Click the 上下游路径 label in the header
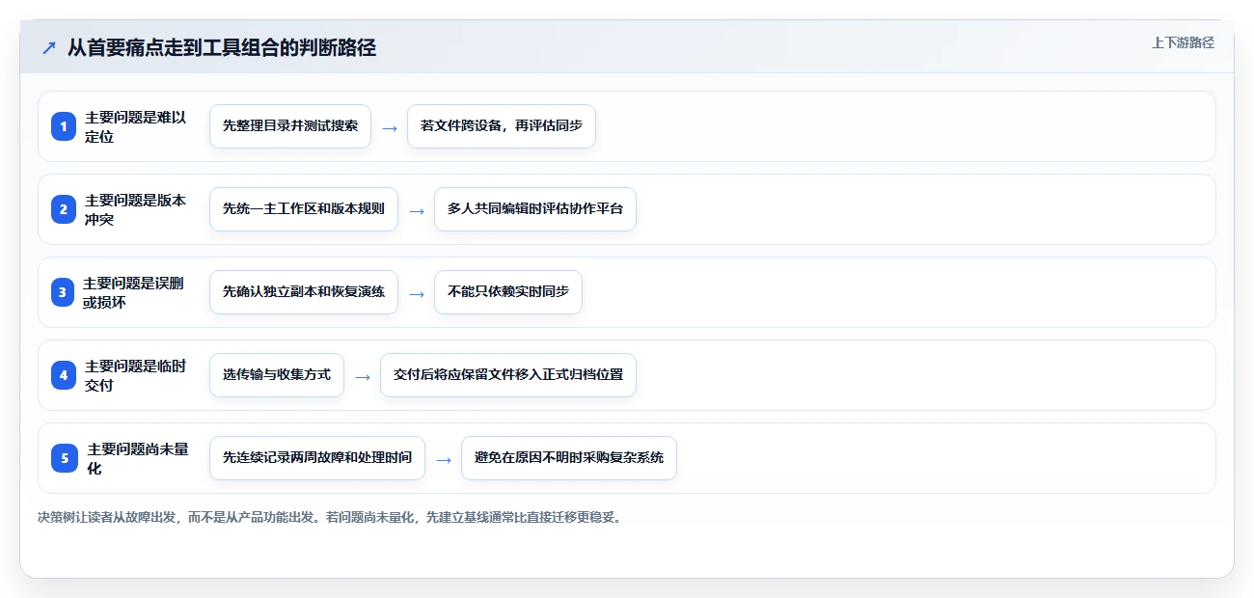This screenshot has width=1254, height=598. click(1183, 42)
